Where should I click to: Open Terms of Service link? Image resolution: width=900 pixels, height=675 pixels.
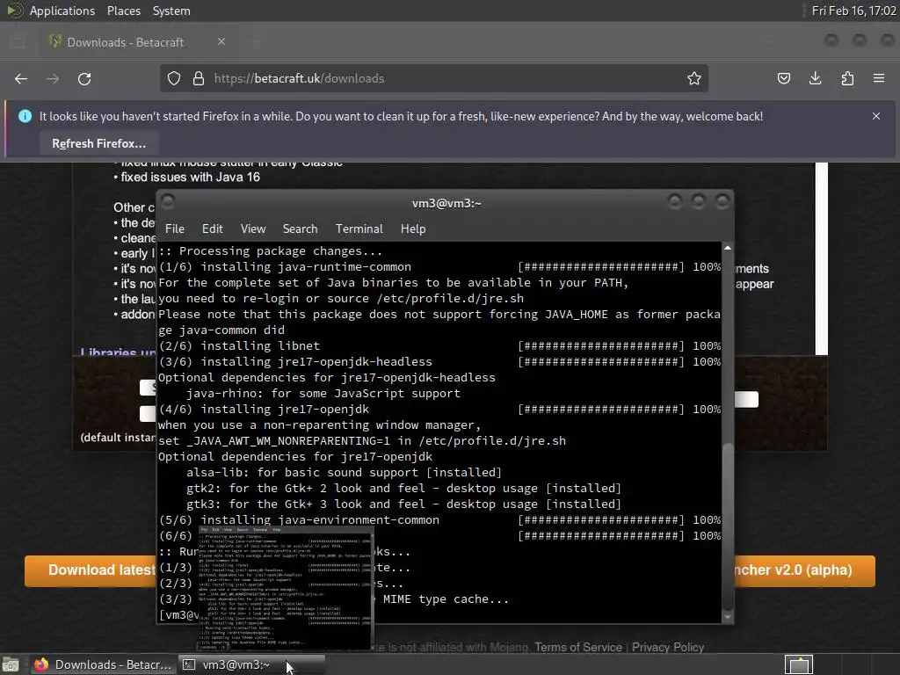tap(578, 648)
